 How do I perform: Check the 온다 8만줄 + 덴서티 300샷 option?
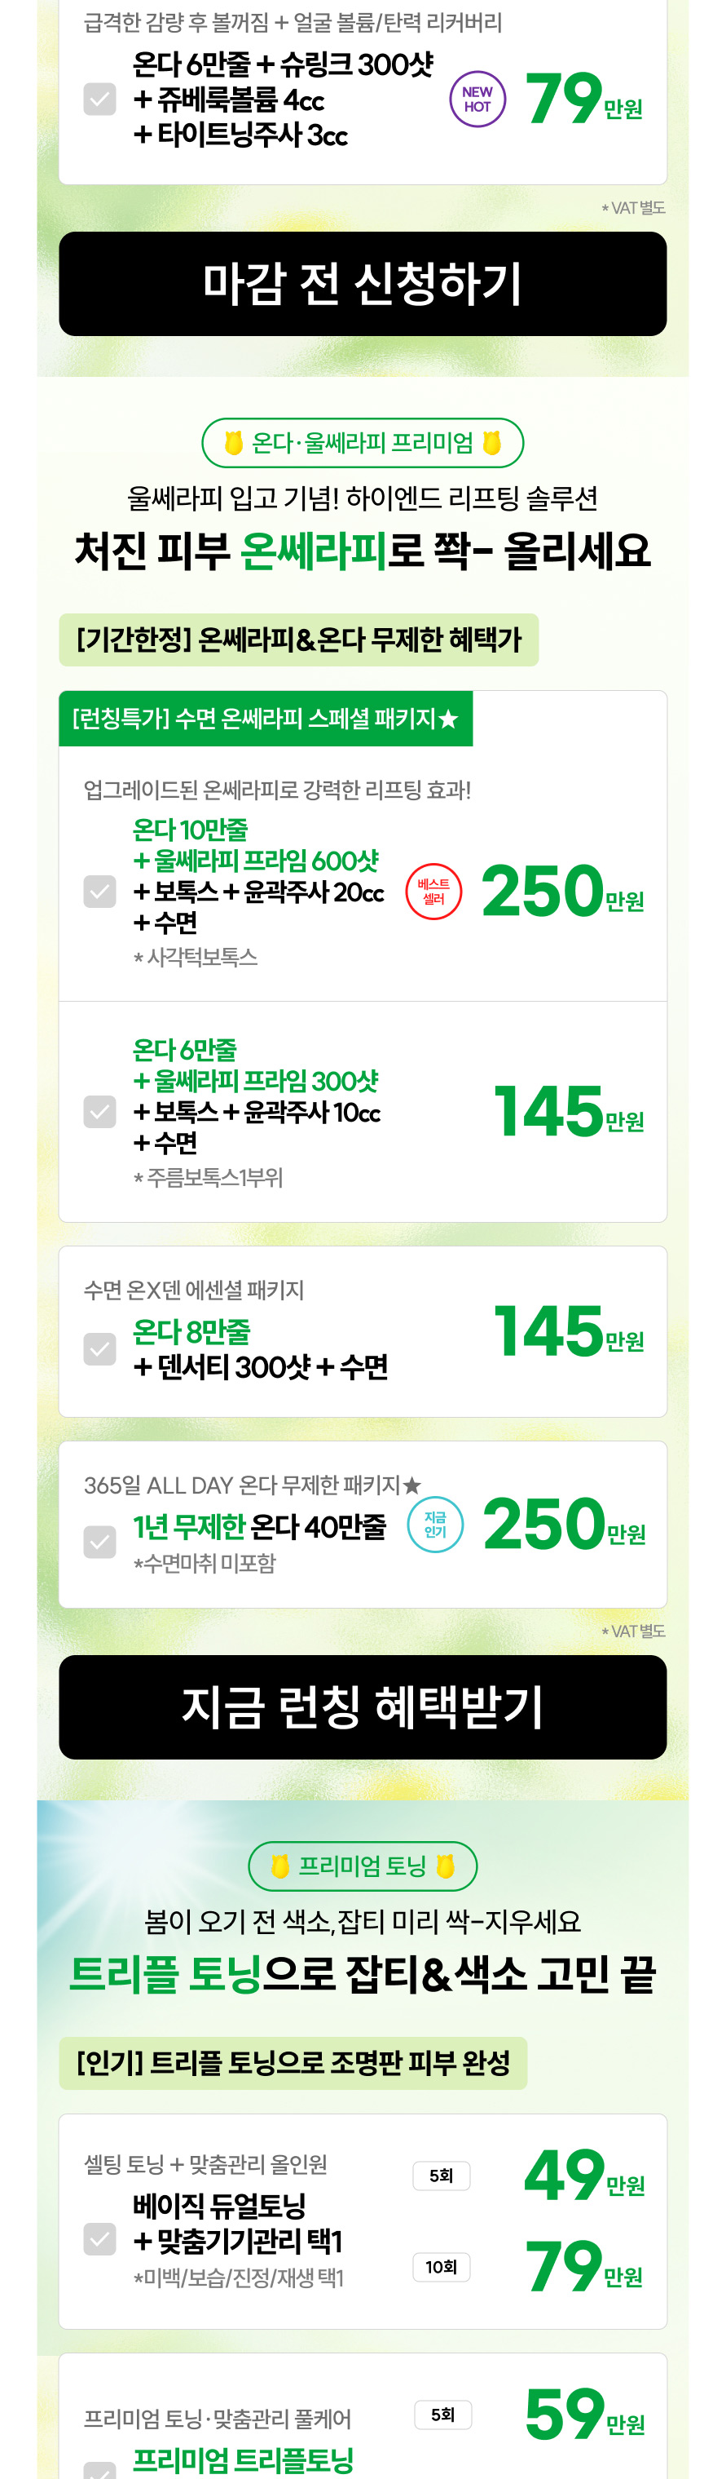pos(100,1349)
